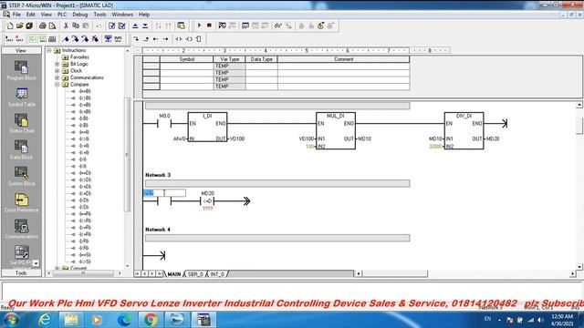Image resolution: width=584 pixels, height=328 pixels.
Task: Open Data Block from View bar
Action: (x=21, y=149)
